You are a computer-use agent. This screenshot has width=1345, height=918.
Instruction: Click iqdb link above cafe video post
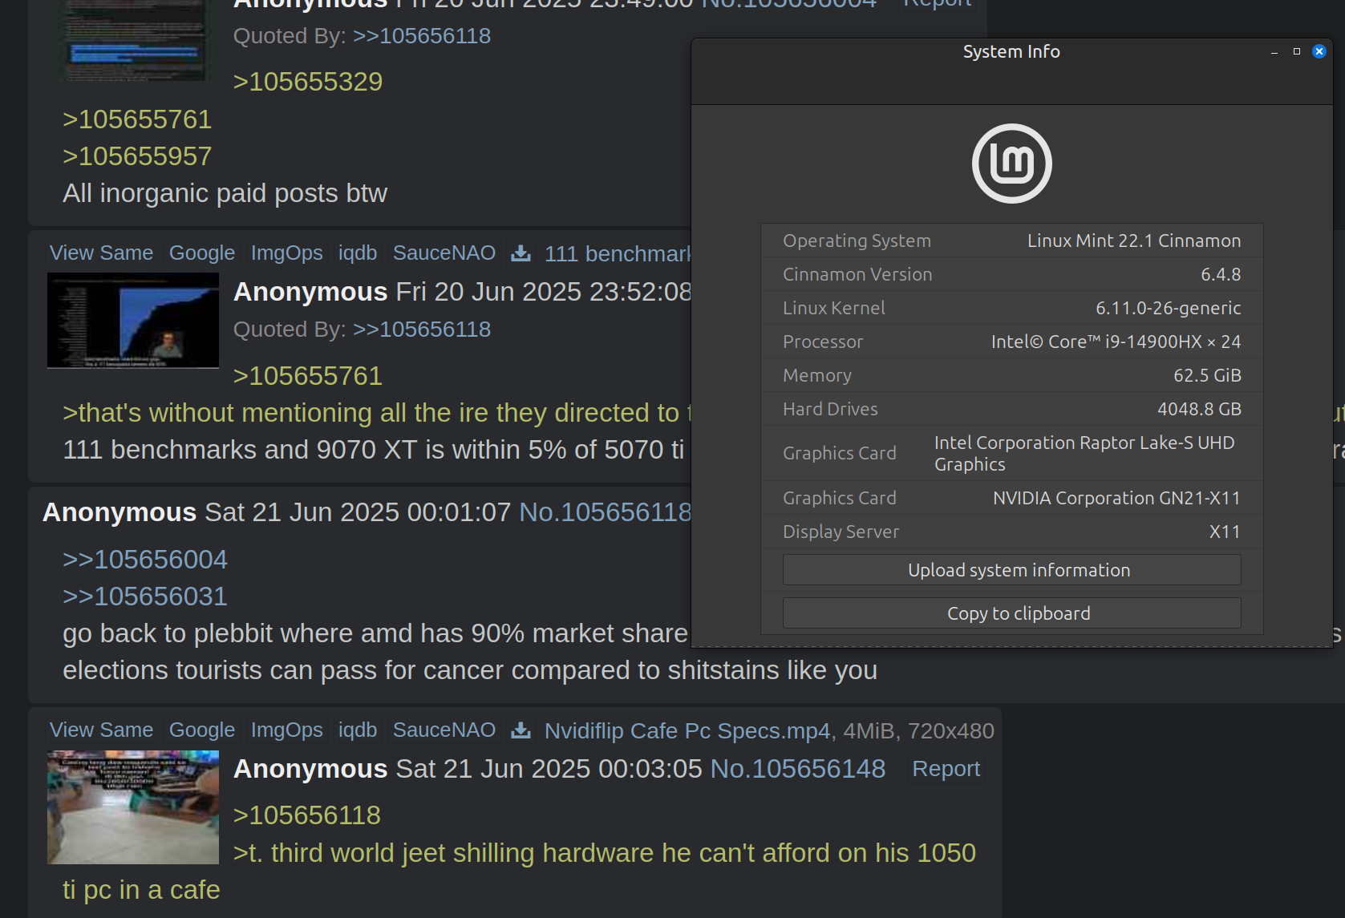pyautogui.click(x=358, y=730)
